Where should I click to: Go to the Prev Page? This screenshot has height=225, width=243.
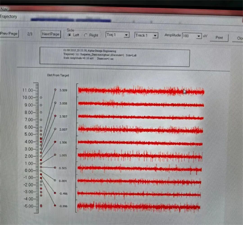pyautogui.click(x=9, y=34)
